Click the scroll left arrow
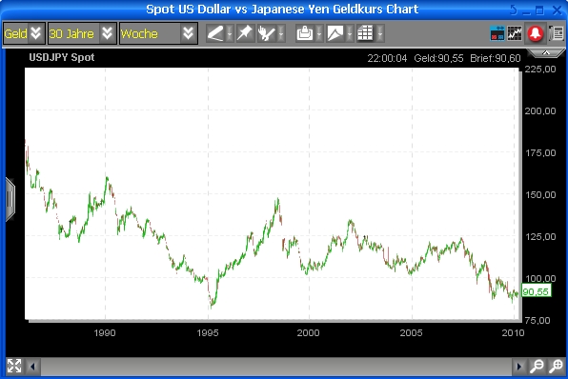Viewport: 568px width, 379px height. pos(32,367)
